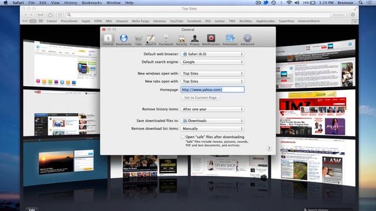Open the Window menu
Image resolution: width=376 pixels, height=211 pixels.
click(x=113, y=2)
